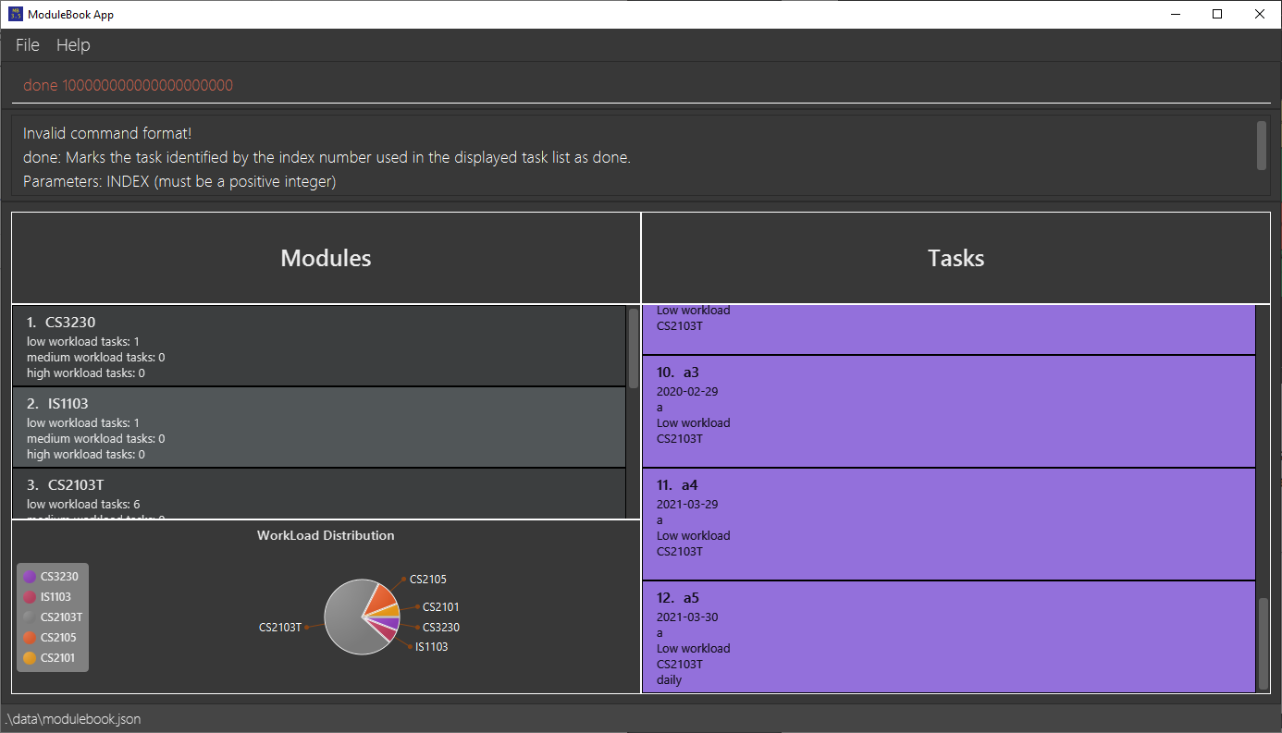The width and height of the screenshot is (1282, 733).
Task: Close the ModuleBook App window
Action: (1260, 14)
